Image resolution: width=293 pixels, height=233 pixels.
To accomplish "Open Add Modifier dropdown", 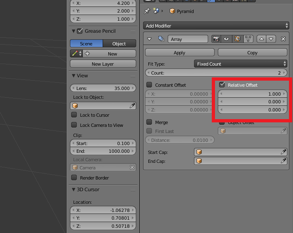I will coord(216,26).
